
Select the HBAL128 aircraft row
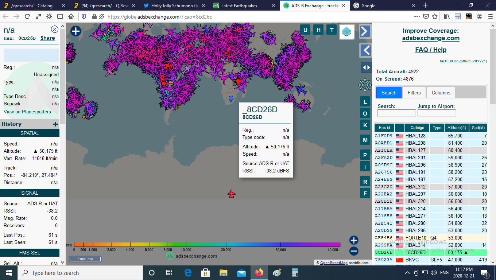pyautogui.click(x=431, y=136)
